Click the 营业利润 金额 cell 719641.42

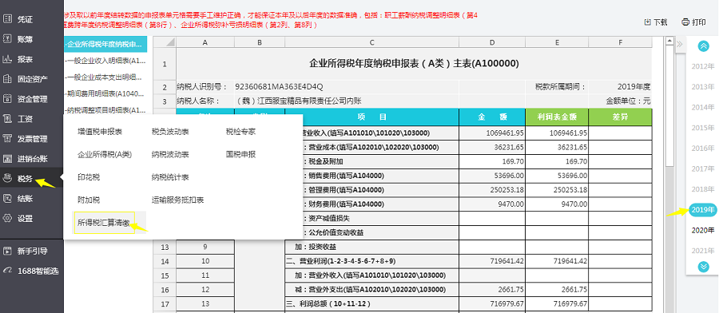tap(492, 261)
